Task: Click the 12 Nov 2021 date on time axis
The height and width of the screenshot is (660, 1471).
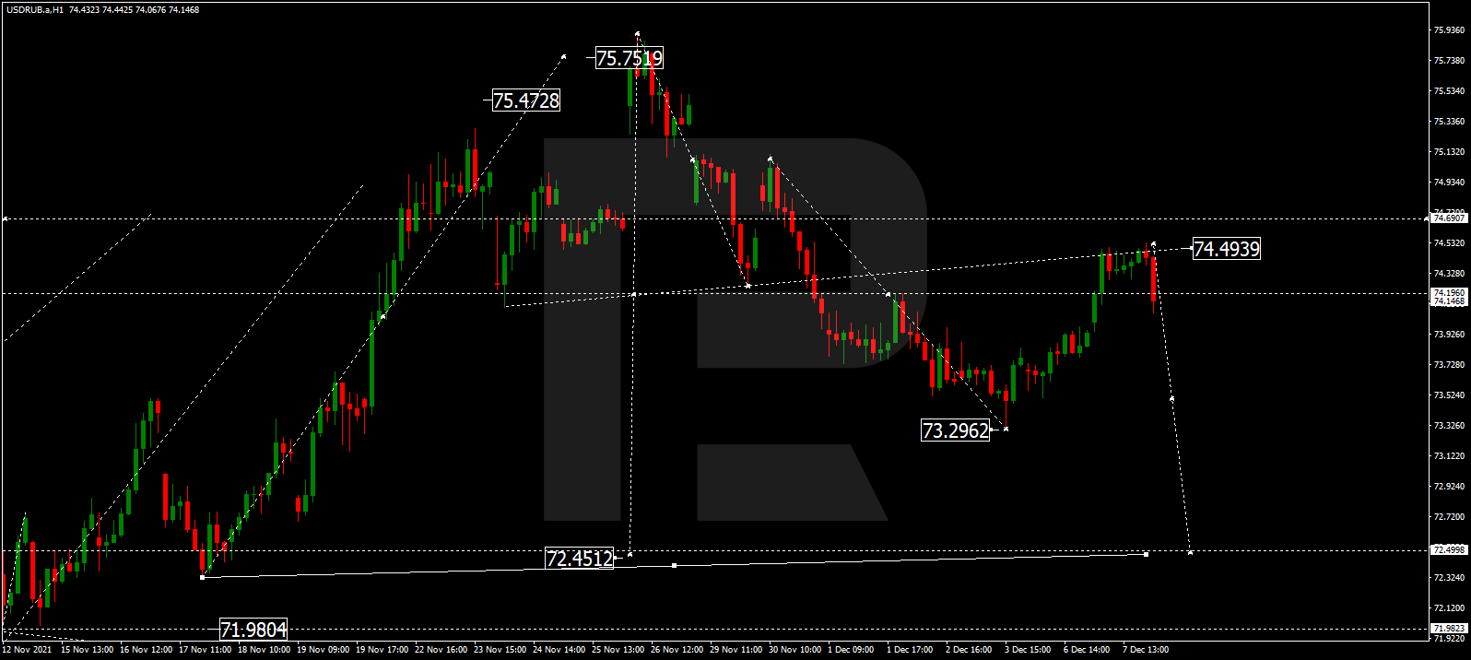Action: point(28,650)
